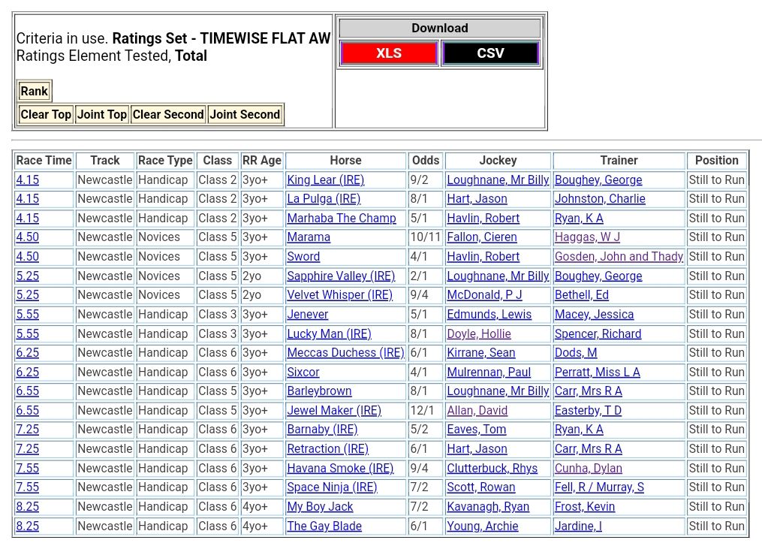This screenshot has width=762, height=549.
Task: View trainer Easterby, T D page
Action: [x=588, y=411]
